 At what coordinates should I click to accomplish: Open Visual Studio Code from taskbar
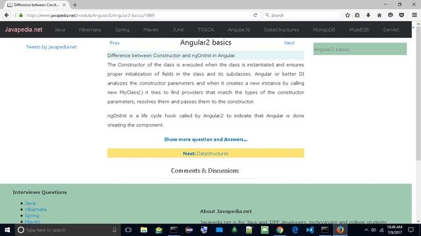pyautogui.click(x=310, y=230)
